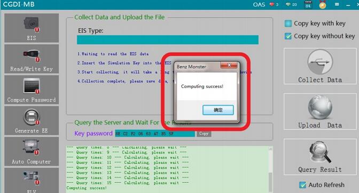Toggle the Auto Refresh checkbox
The image size is (359, 193).
303,185
